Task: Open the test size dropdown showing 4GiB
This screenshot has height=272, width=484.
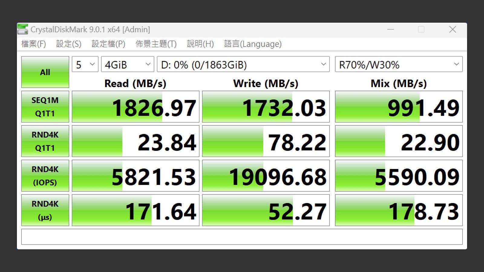Action: (127, 64)
